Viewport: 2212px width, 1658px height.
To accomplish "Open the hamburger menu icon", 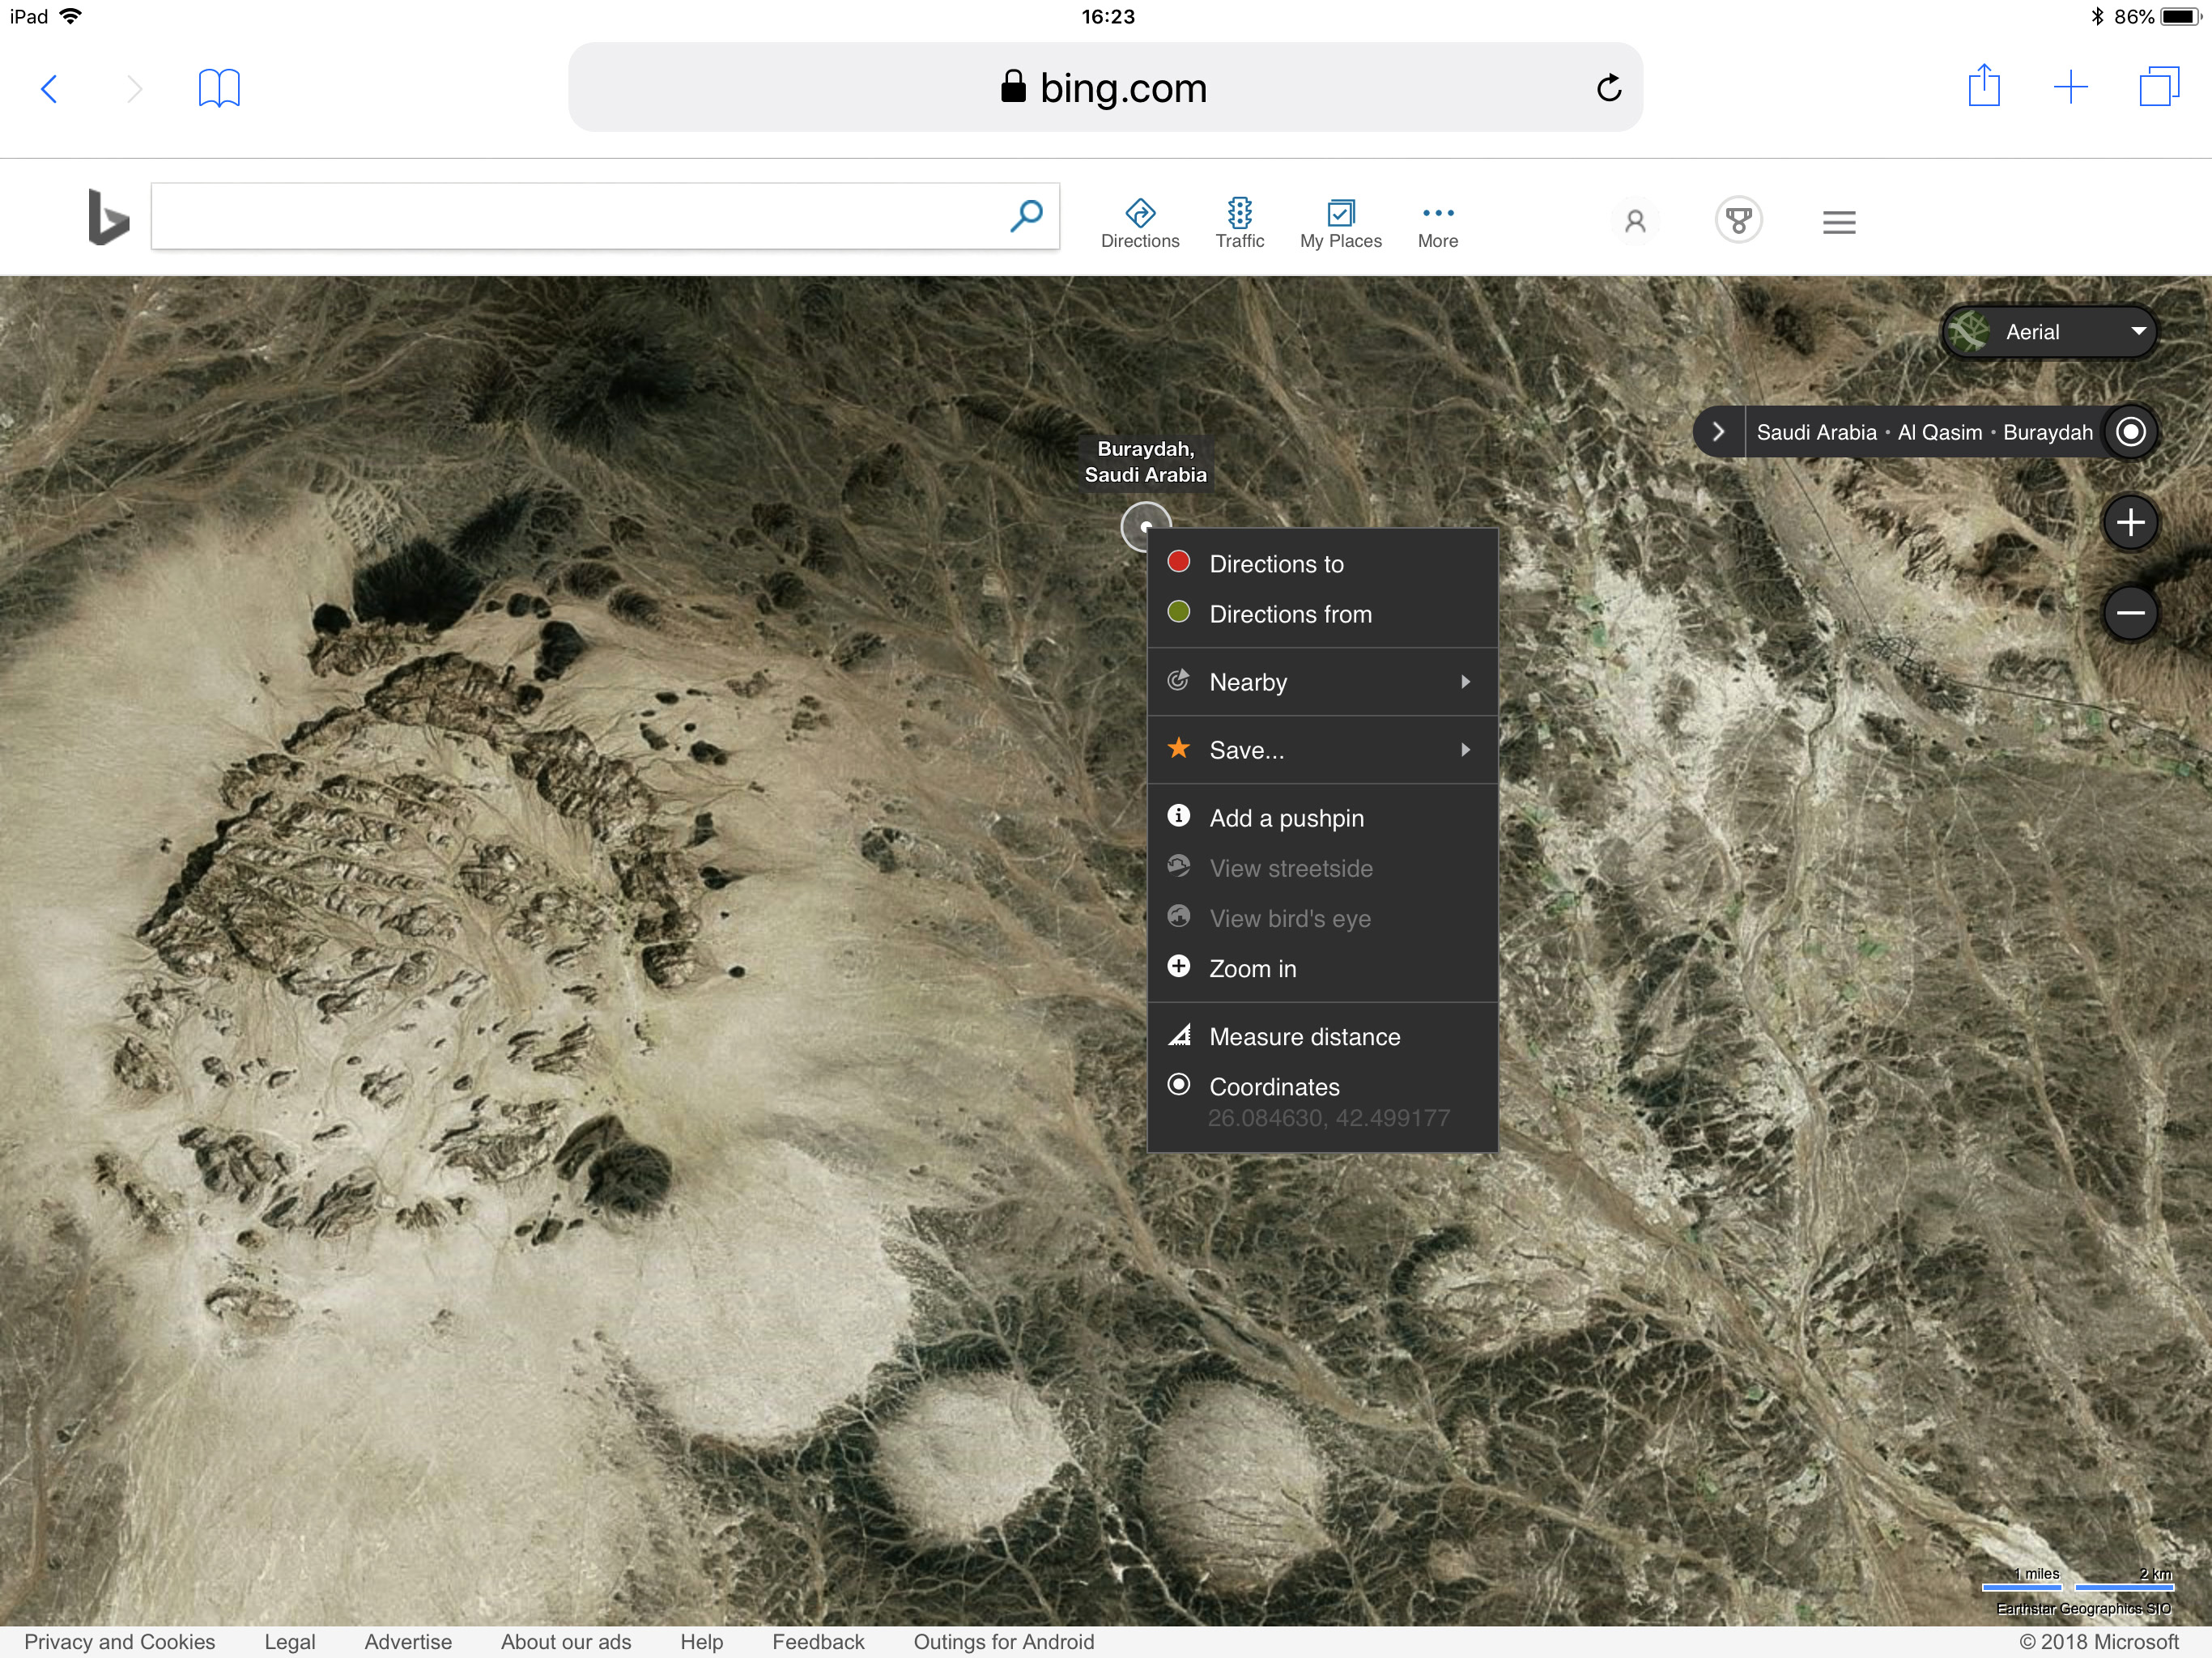I will 1838,222.
